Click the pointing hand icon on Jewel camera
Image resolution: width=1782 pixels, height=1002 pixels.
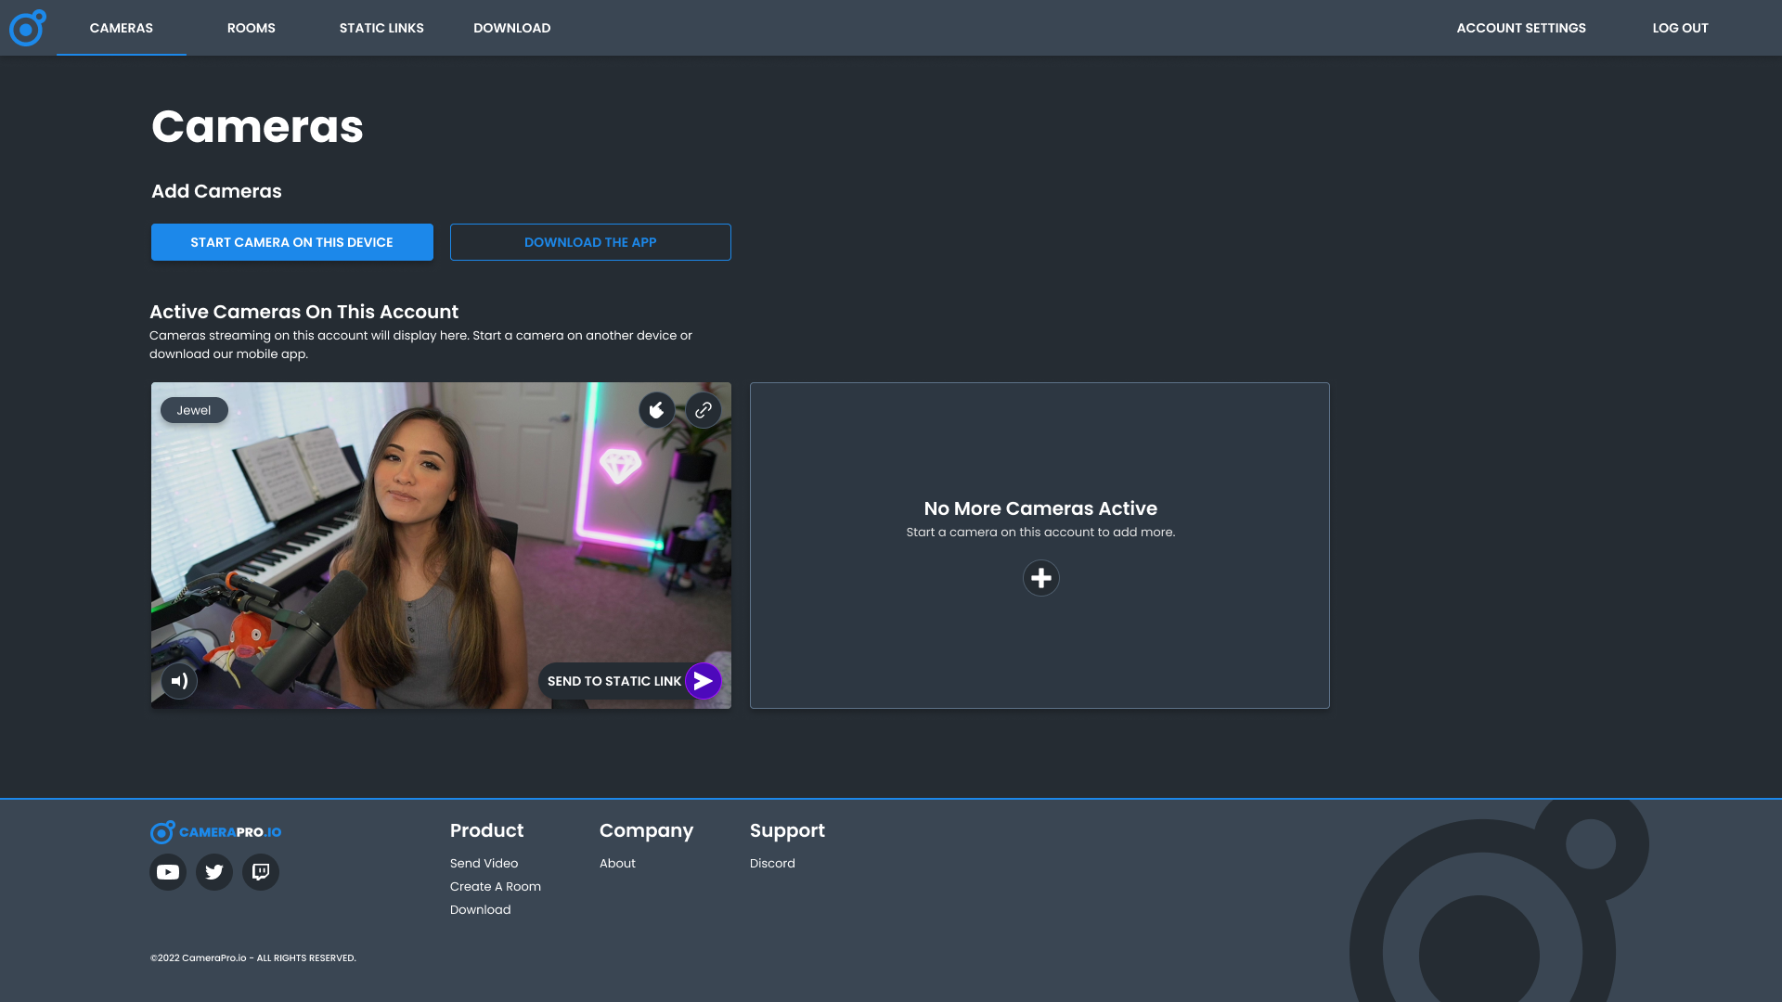(x=656, y=410)
